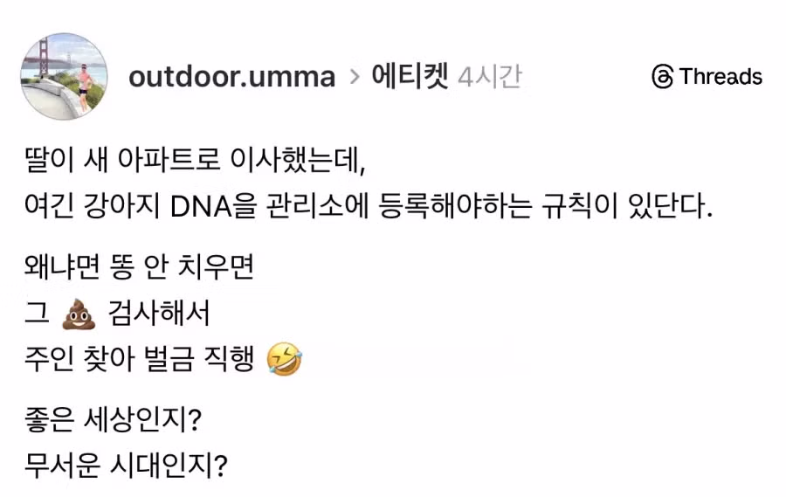Open the 에티켓 topic tag
The height and width of the screenshot is (497, 786).
pos(410,77)
